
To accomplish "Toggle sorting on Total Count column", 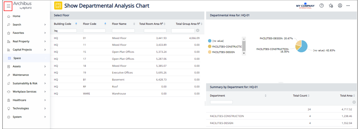I will (x=309, y=96).
